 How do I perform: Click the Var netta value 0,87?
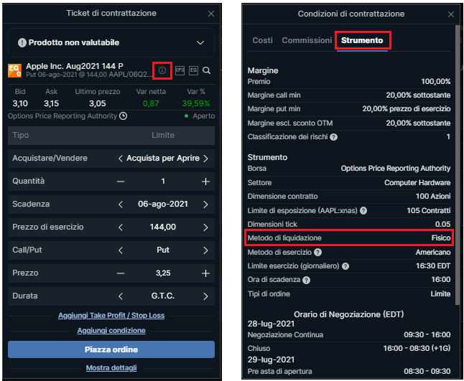pyautogui.click(x=151, y=104)
